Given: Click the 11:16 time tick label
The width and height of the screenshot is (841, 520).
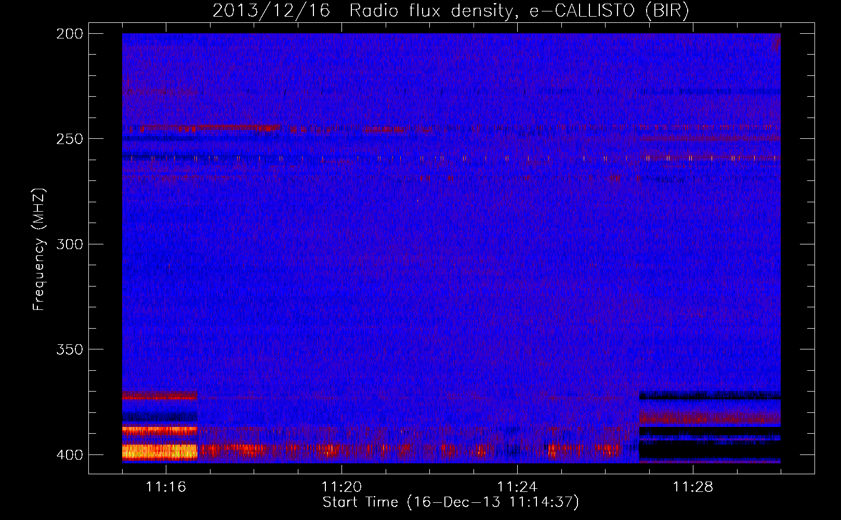Looking at the screenshot, I should [166, 487].
